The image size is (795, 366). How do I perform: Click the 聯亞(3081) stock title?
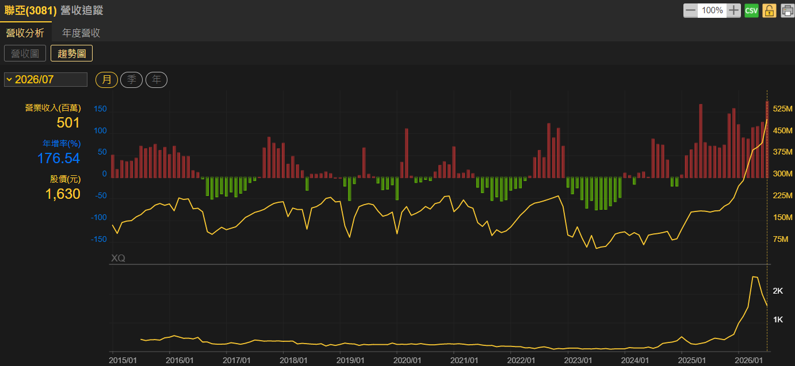[30, 10]
